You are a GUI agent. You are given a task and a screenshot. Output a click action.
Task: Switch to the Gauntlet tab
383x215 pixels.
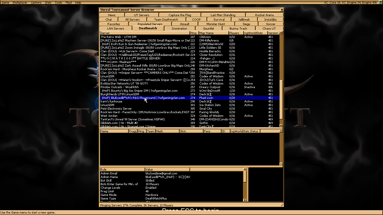click(209, 28)
